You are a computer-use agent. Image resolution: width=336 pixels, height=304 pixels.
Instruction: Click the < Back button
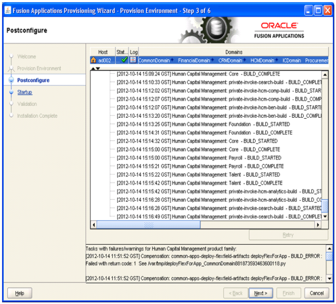[235, 293]
